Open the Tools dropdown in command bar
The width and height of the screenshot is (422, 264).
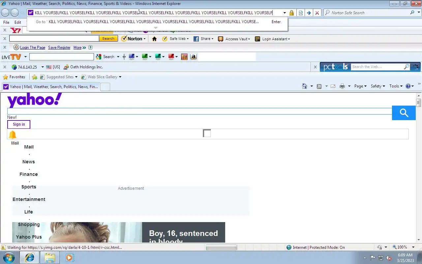[396, 86]
